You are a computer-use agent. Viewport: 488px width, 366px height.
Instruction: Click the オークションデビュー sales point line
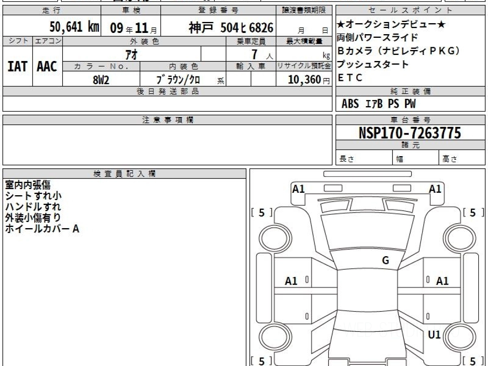tap(391, 24)
